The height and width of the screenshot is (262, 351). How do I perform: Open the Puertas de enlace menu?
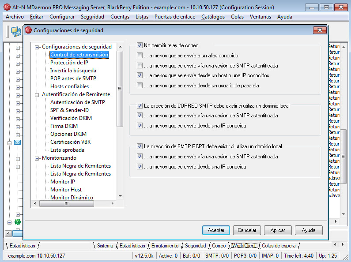175,17
